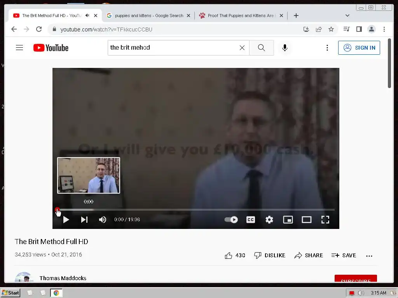This screenshot has width=398, height=298.
Task: Reload the current page
Action: (39, 29)
